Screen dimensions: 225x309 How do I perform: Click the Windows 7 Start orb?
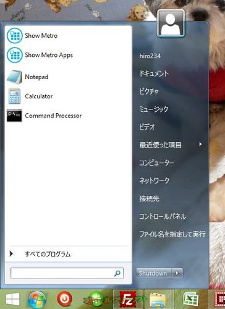pos(37,299)
